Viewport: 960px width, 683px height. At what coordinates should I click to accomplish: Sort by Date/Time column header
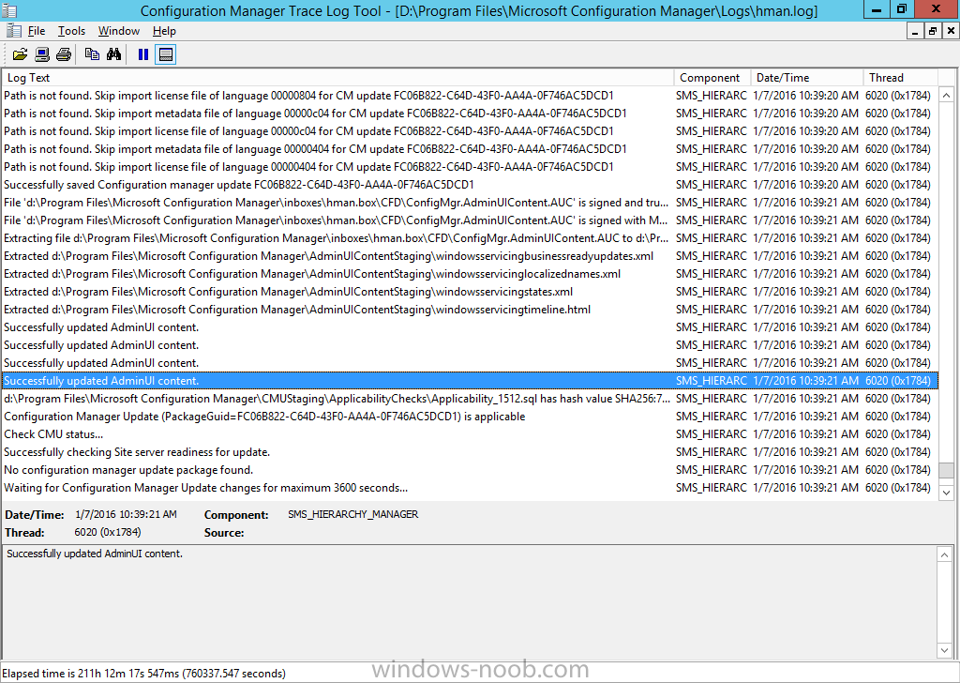coord(807,78)
